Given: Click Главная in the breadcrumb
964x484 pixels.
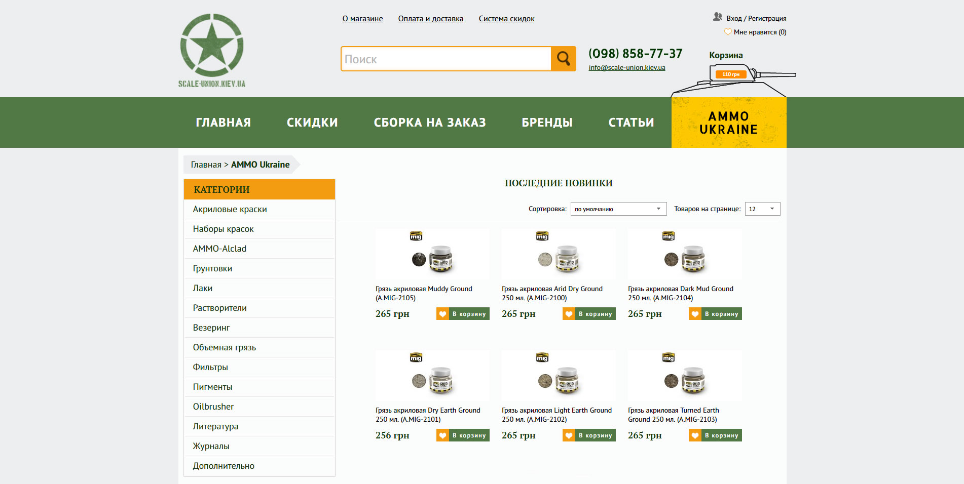Looking at the screenshot, I should [x=206, y=165].
